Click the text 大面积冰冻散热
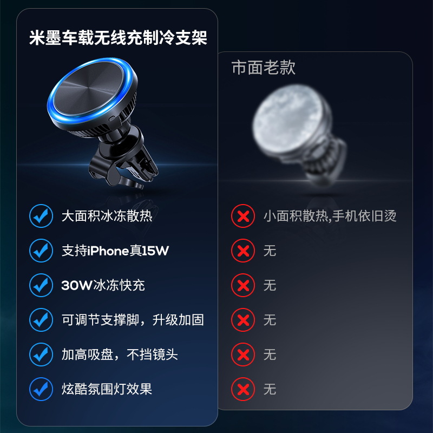Image resolution: width=433 pixels, height=433 pixels. (x=107, y=216)
